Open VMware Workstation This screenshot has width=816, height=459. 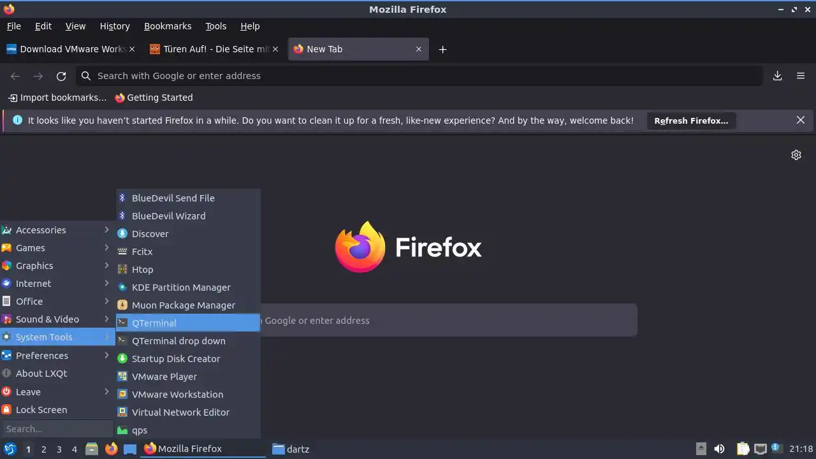tap(188, 395)
